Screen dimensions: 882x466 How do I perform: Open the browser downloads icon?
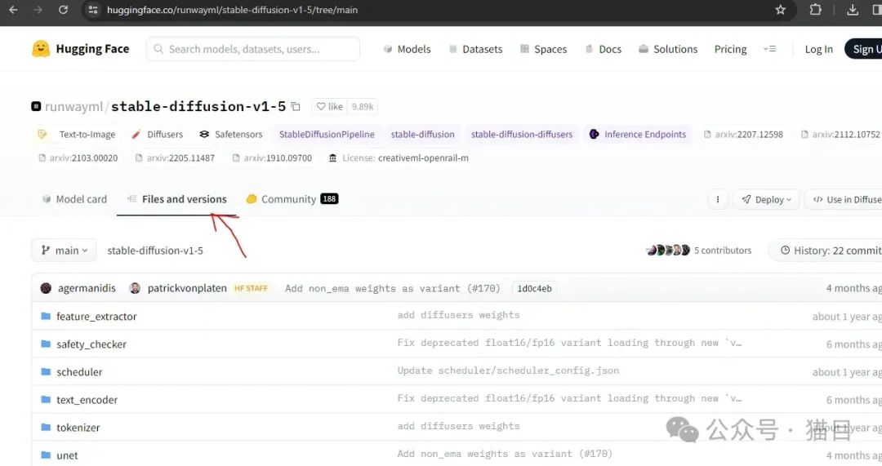853,10
